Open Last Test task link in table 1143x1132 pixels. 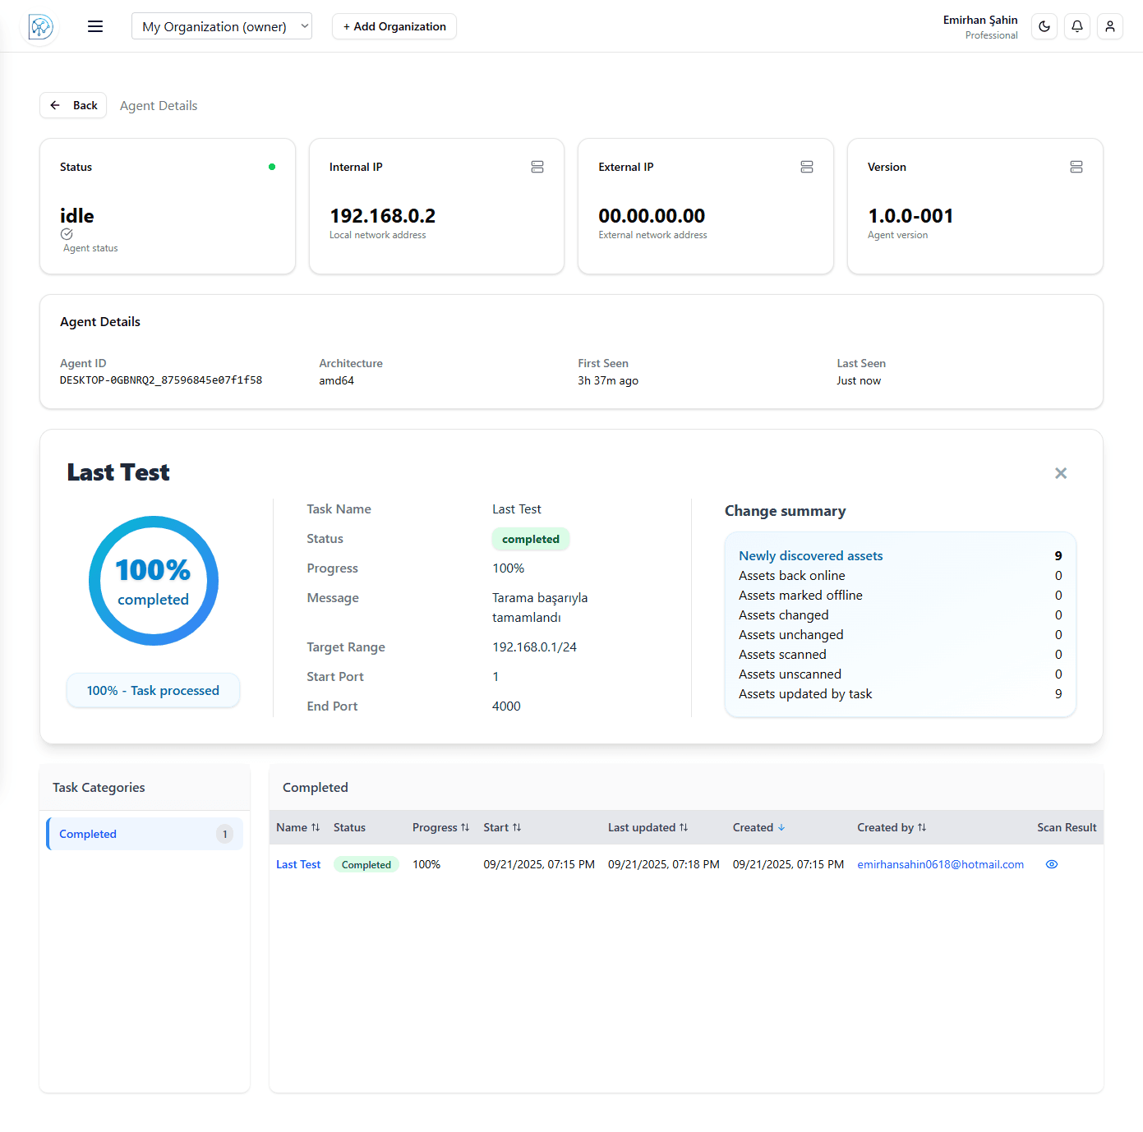298,864
